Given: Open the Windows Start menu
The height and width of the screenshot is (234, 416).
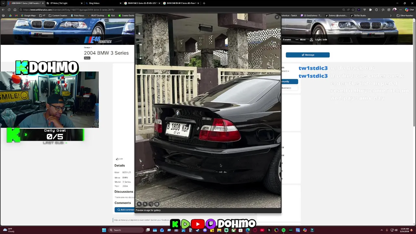Looking at the screenshot, I should [x=104, y=230].
